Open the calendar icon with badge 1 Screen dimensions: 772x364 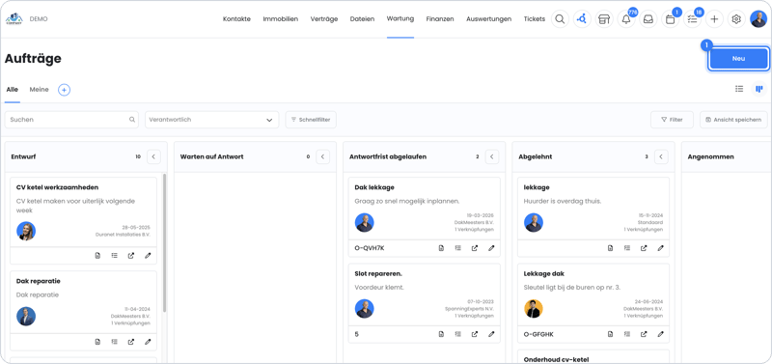click(x=670, y=19)
